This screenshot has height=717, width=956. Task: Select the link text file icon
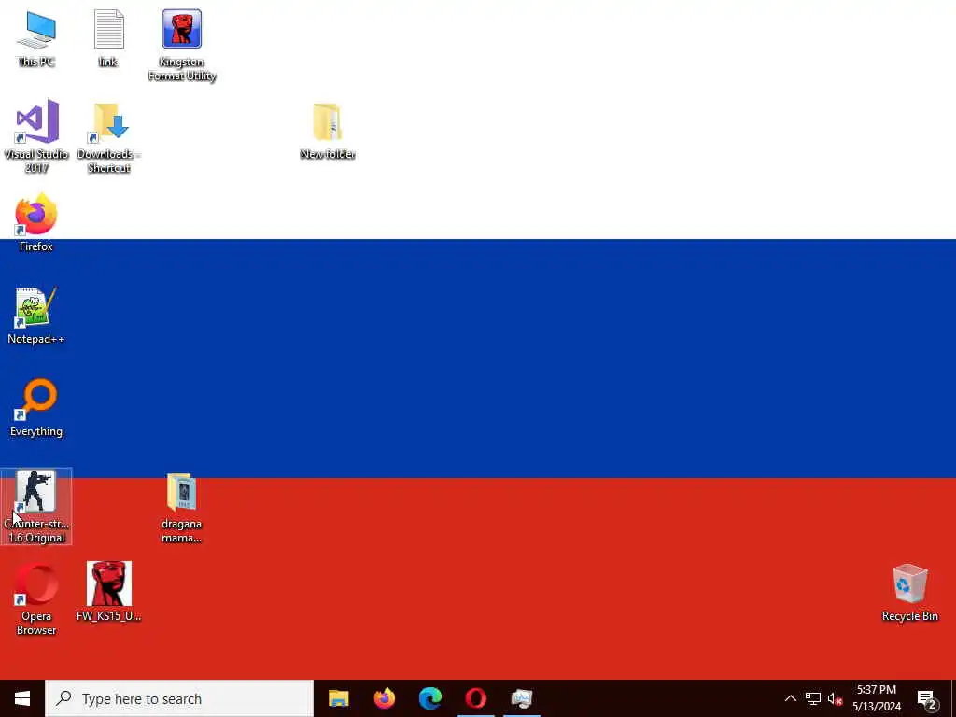108,37
